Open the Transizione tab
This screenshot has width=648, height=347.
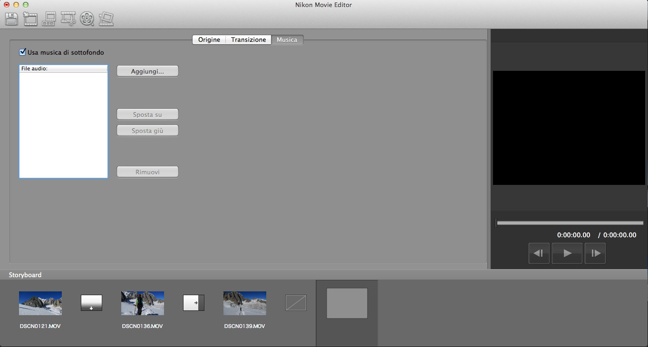(x=248, y=40)
